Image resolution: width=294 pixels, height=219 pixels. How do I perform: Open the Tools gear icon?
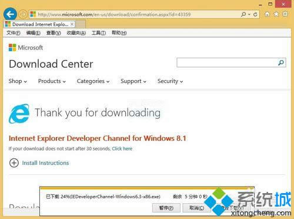pyautogui.click(x=285, y=14)
